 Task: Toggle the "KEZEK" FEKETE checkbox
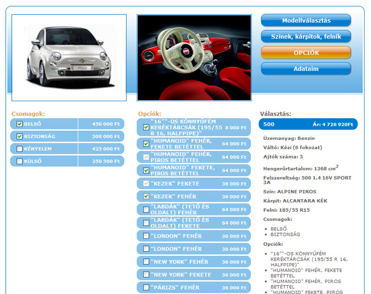pos(146,183)
